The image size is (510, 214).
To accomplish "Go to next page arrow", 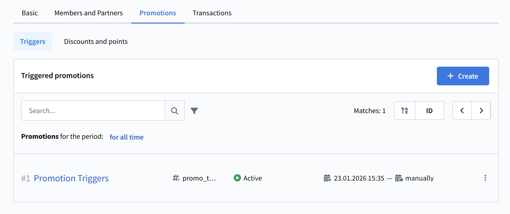I will 481,111.
